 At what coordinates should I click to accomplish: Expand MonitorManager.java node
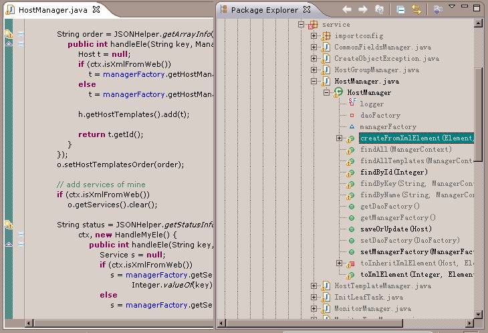314,308
